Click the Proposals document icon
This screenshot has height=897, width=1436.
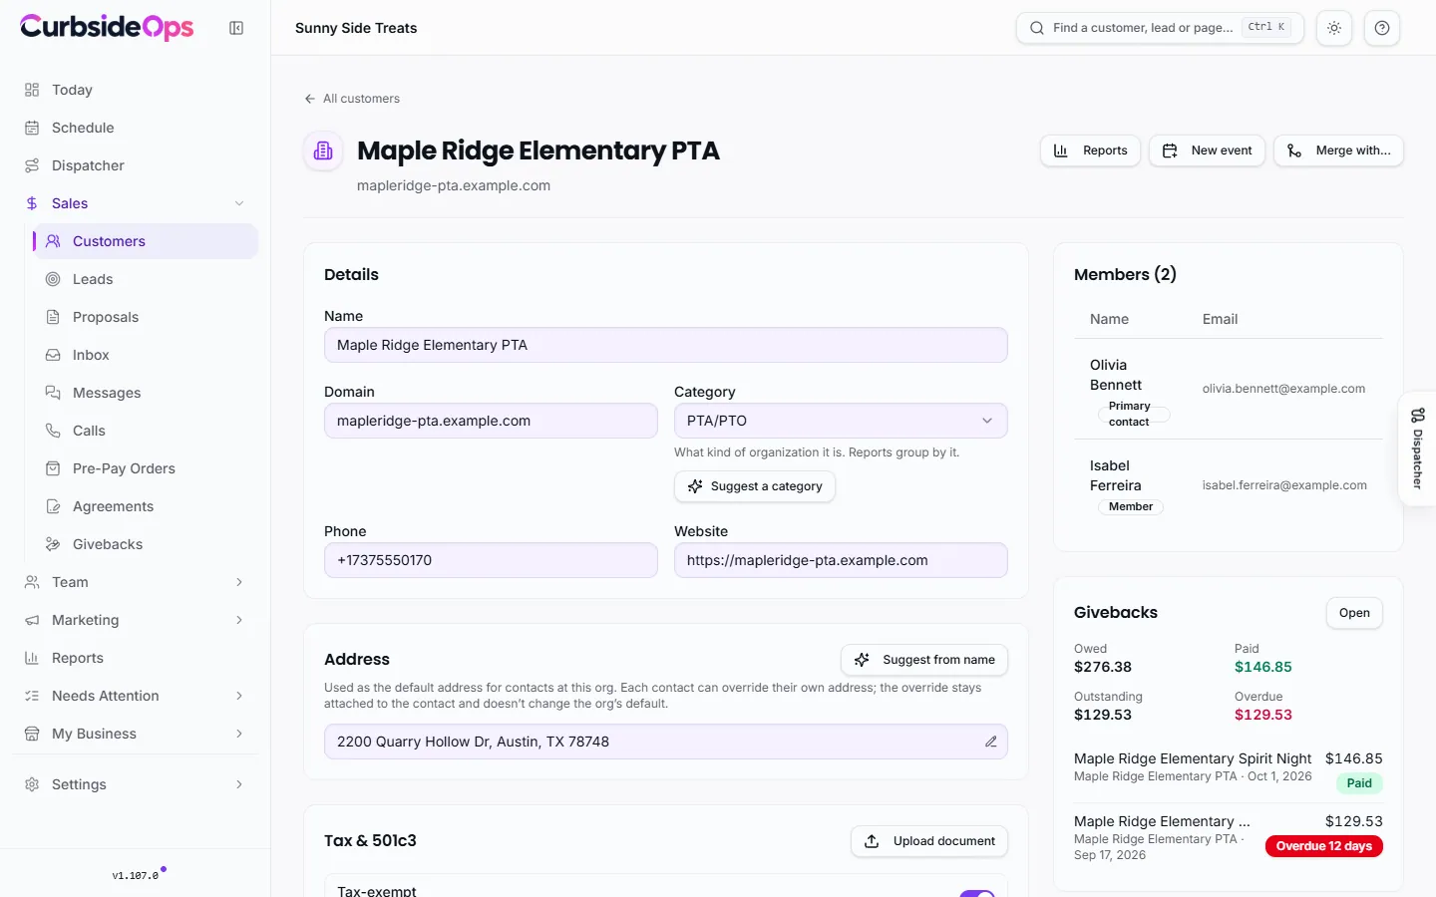[x=53, y=317]
